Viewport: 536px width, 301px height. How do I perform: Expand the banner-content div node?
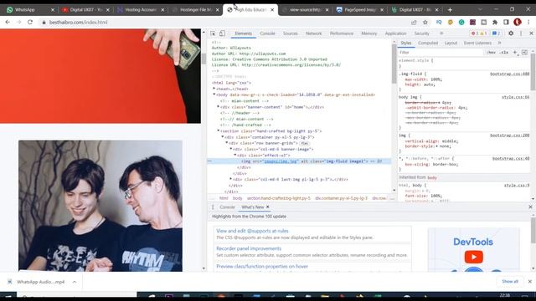pos(219,107)
